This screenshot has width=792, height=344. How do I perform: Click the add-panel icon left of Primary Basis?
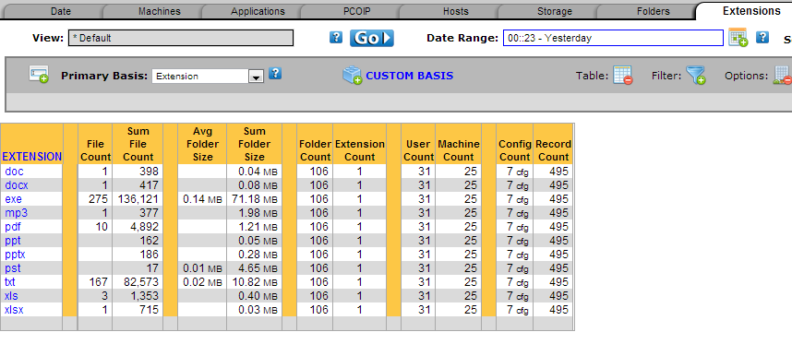(x=39, y=75)
